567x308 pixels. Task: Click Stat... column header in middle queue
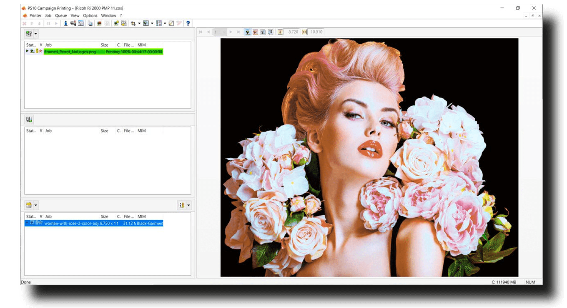click(31, 131)
